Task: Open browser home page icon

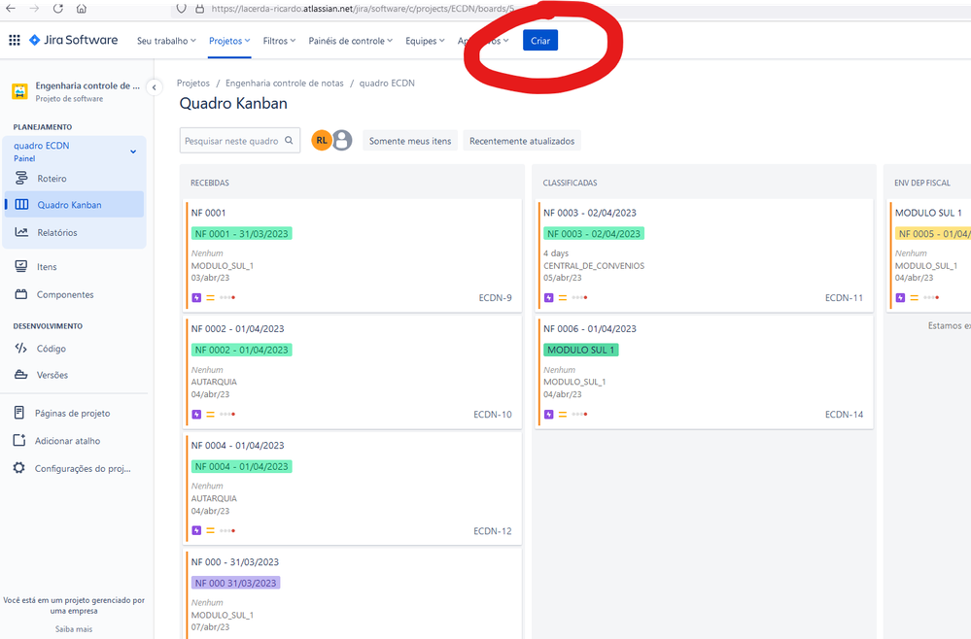Action: tap(81, 8)
